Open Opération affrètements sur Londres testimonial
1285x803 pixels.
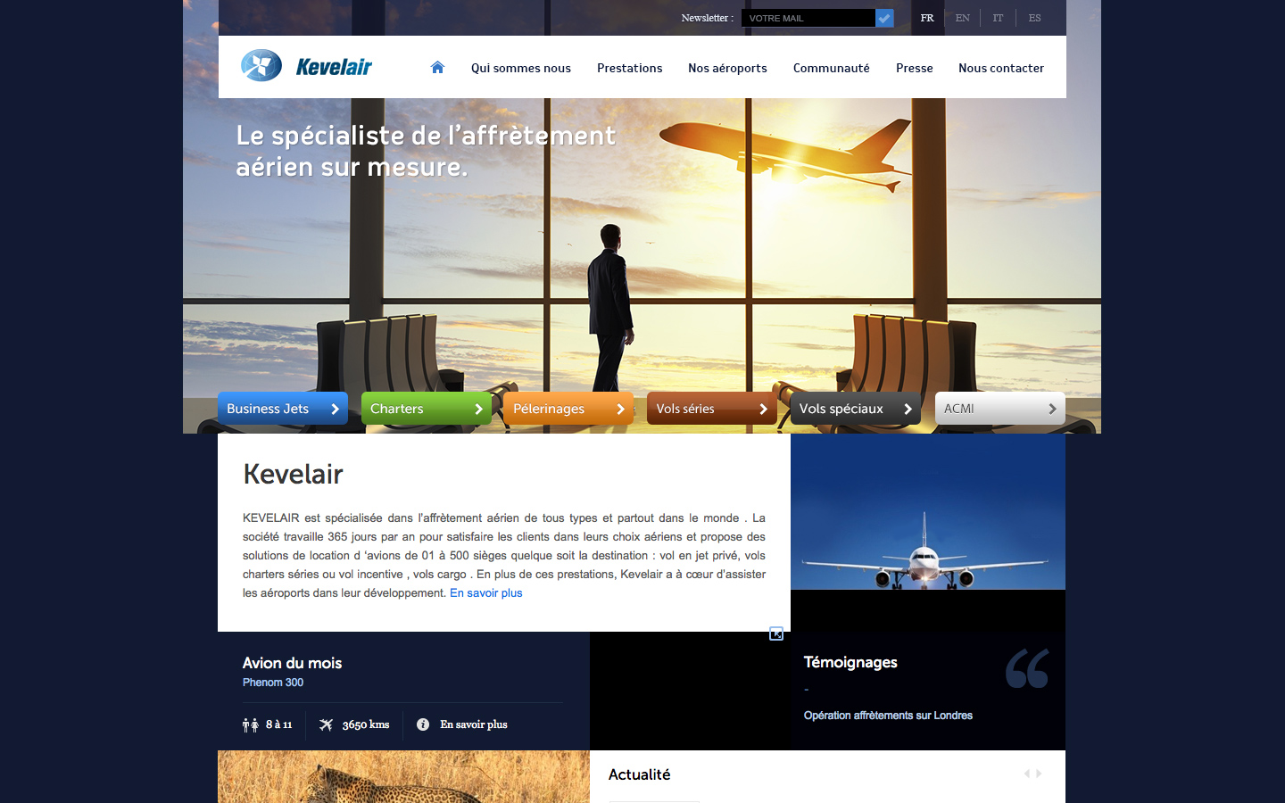click(x=888, y=716)
